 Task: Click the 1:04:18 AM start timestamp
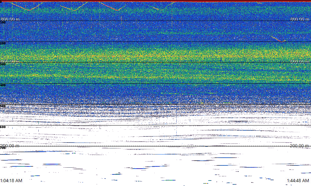11,181
